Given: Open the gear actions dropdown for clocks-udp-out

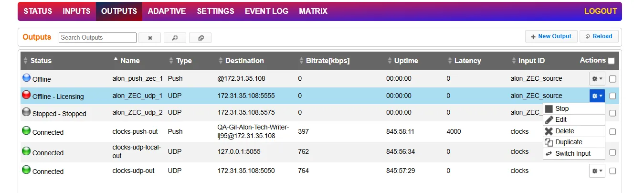Looking at the screenshot, I should pyautogui.click(x=597, y=171).
